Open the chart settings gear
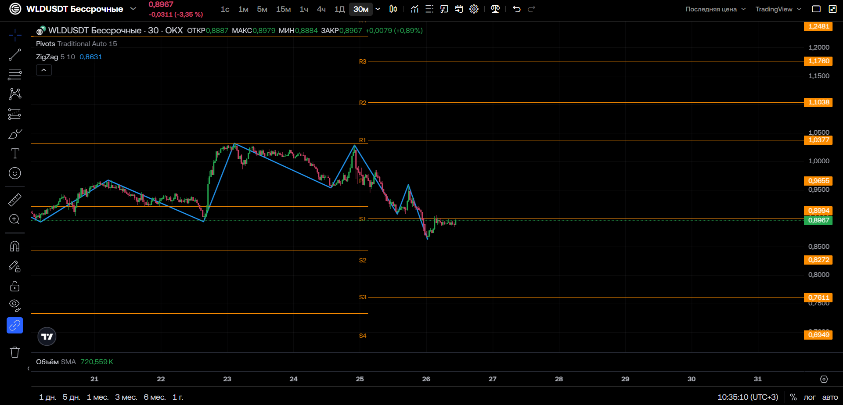The width and height of the screenshot is (843, 405). point(474,9)
